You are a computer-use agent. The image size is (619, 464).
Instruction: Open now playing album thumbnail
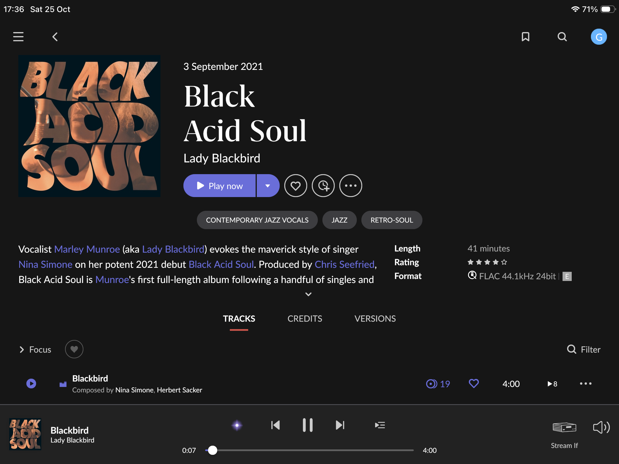25,434
